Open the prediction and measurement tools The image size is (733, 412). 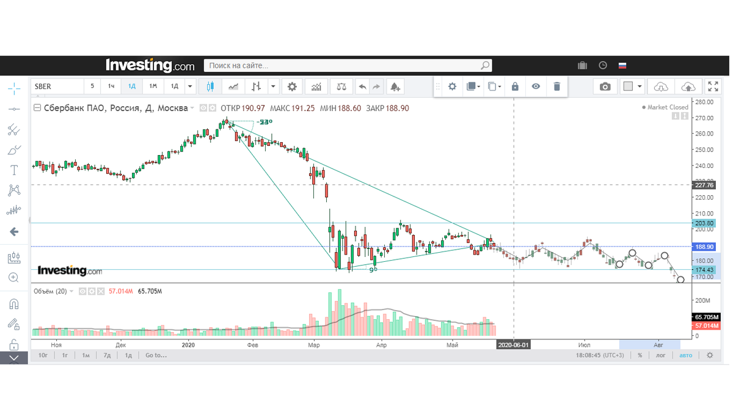[x=13, y=211]
